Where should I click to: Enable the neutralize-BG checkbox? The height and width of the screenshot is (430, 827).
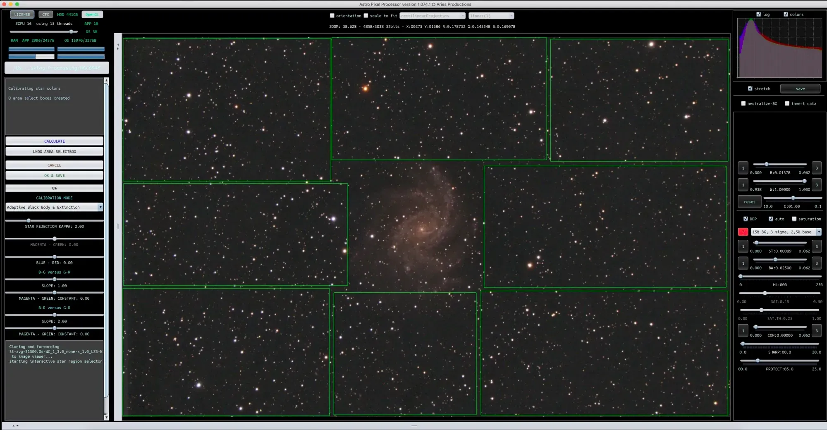pos(743,104)
